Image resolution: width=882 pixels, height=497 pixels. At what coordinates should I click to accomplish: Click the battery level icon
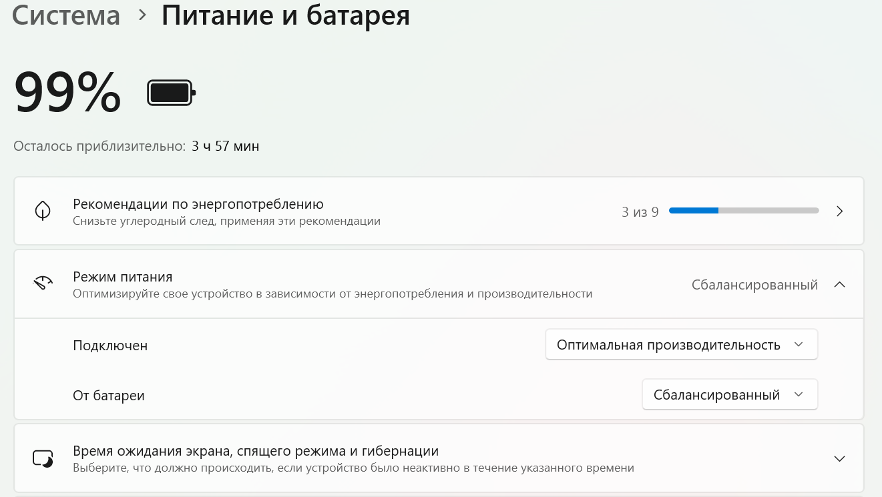point(171,93)
